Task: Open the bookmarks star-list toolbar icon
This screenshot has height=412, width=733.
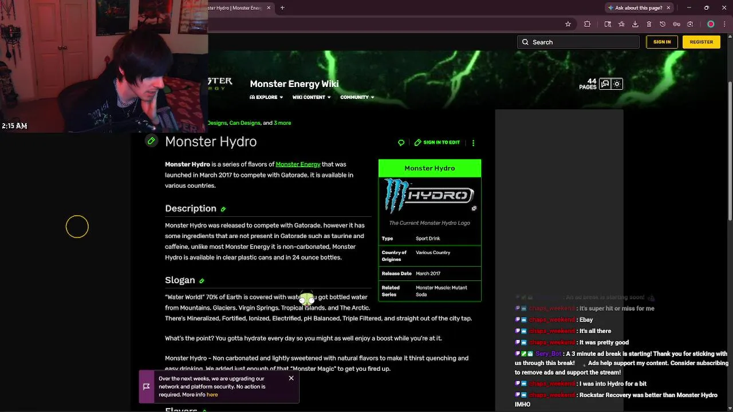Action: coord(621,24)
